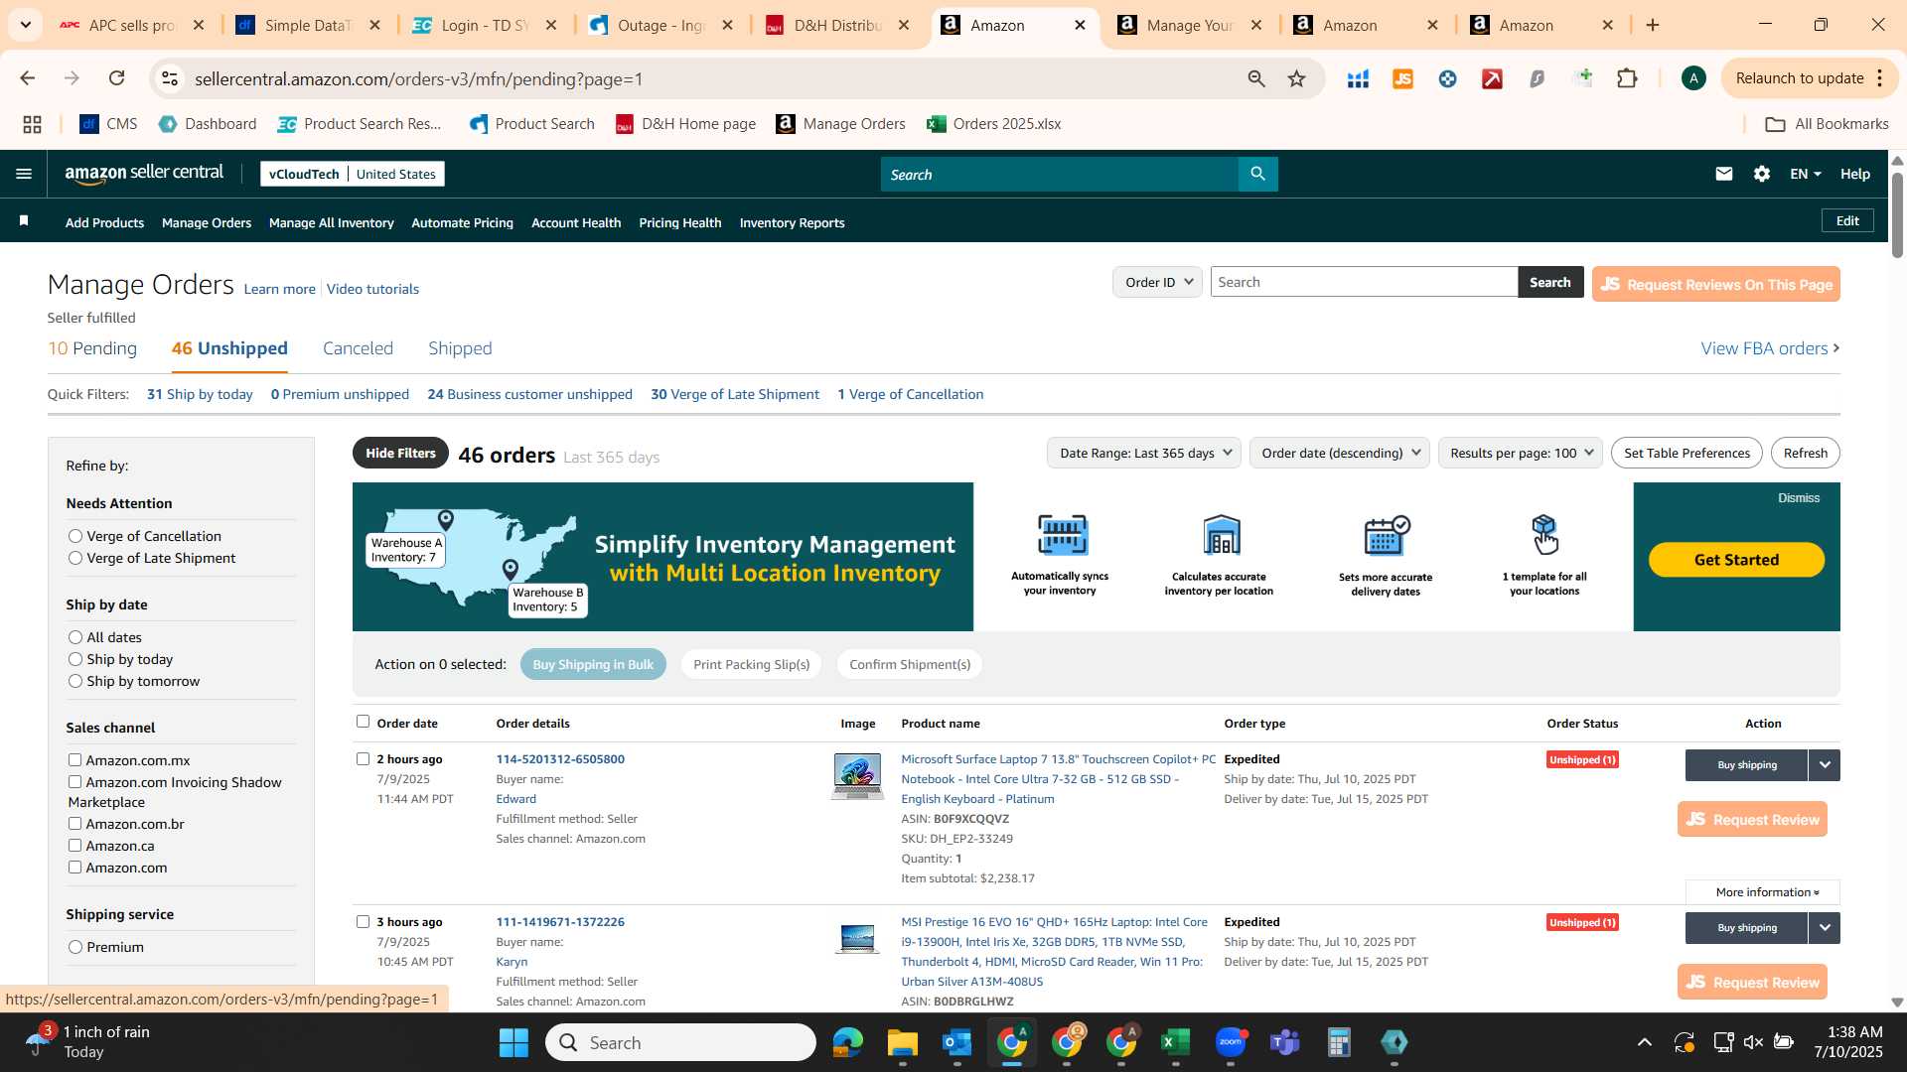The width and height of the screenshot is (1907, 1072).
Task: Open Account Health menu item
Action: tap(576, 222)
